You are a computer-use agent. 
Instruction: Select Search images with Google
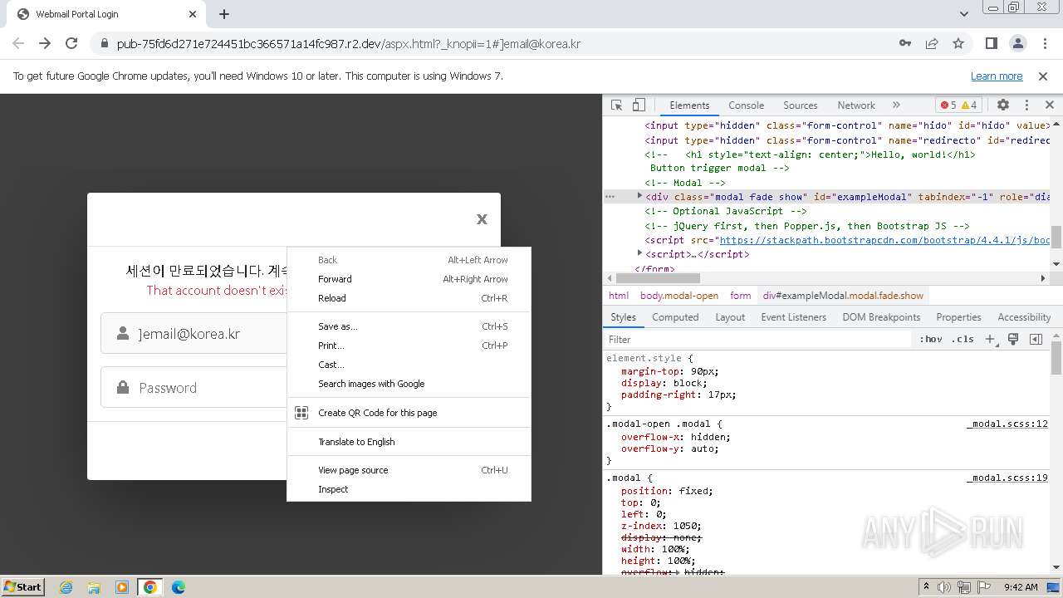point(409,384)
